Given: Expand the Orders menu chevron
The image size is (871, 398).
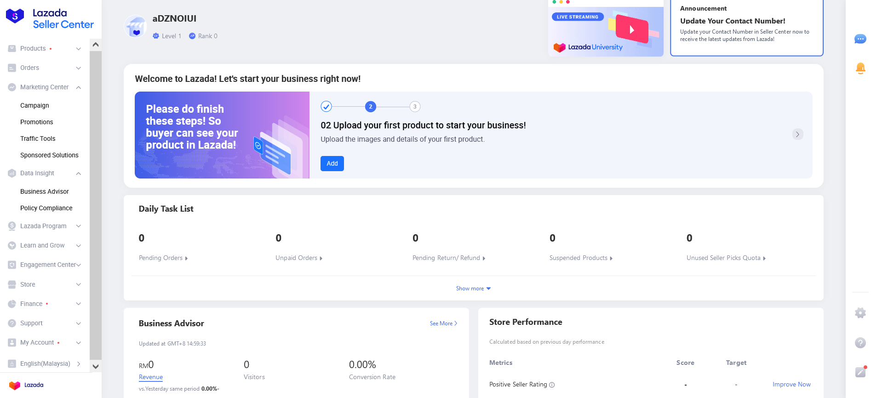Looking at the screenshot, I should coord(79,68).
